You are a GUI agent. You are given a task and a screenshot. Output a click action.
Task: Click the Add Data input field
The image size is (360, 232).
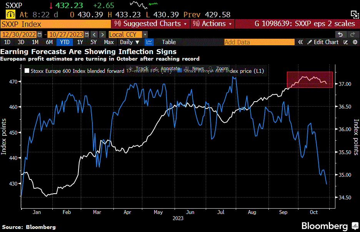[x=259, y=42]
